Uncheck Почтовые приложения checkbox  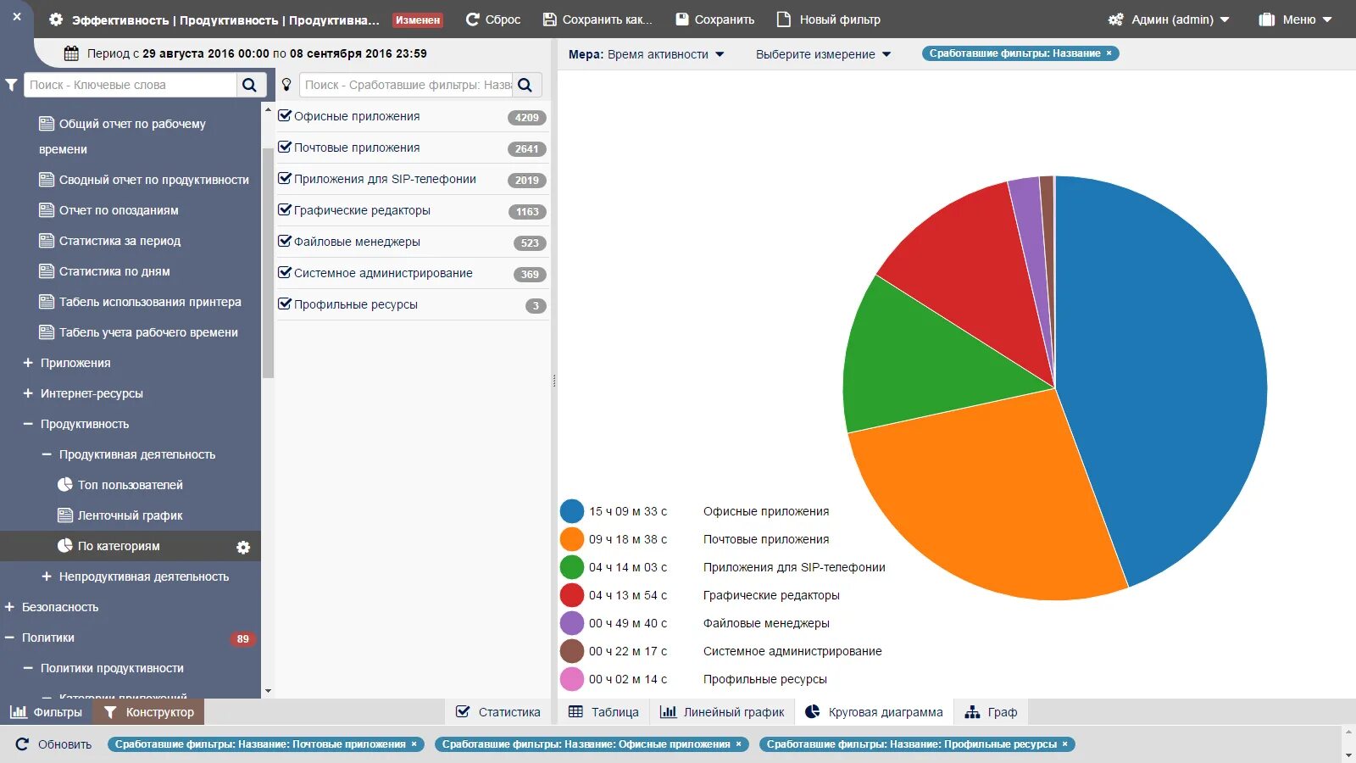[x=285, y=148]
